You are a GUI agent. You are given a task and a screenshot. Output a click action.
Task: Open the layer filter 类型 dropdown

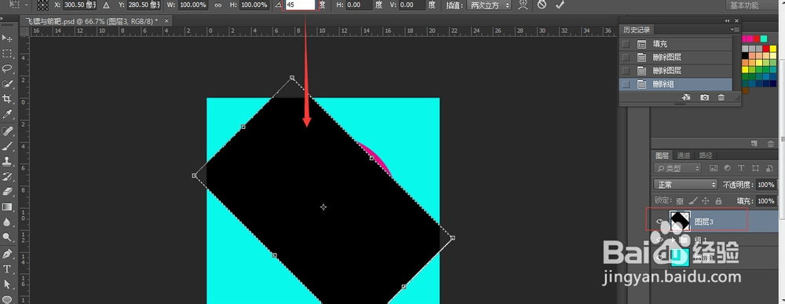coord(677,168)
